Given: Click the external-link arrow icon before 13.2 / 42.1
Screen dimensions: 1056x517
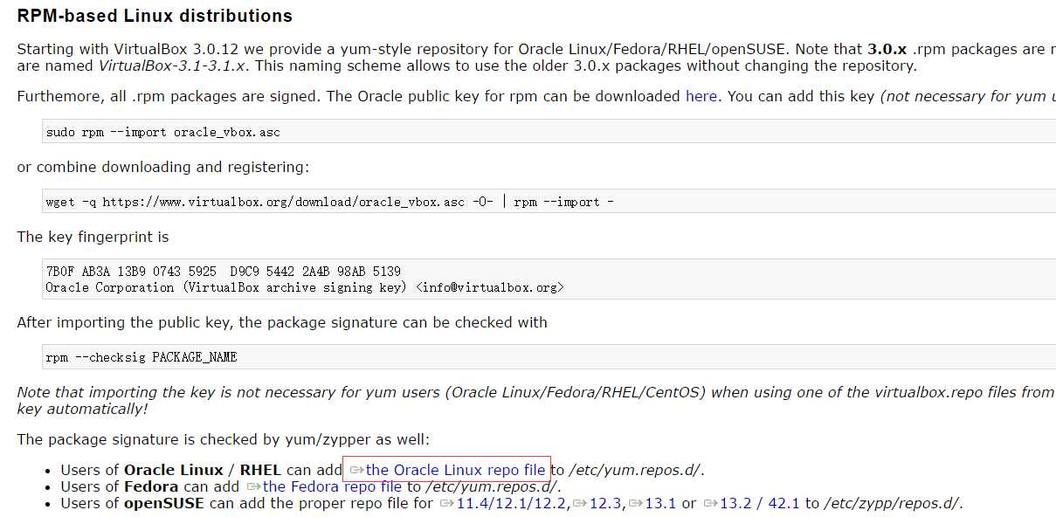Looking at the screenshot, I should 710,503.
